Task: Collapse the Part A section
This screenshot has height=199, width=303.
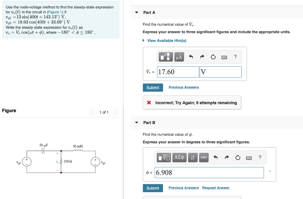Action: tap(136, 12)
